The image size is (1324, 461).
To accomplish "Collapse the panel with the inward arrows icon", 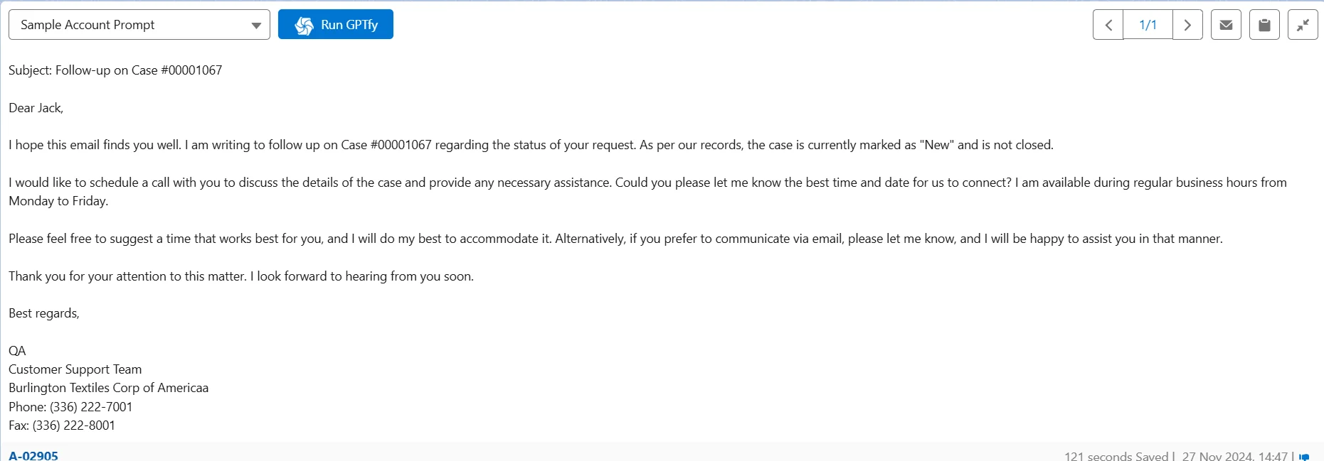I will tap(1303, 25).
